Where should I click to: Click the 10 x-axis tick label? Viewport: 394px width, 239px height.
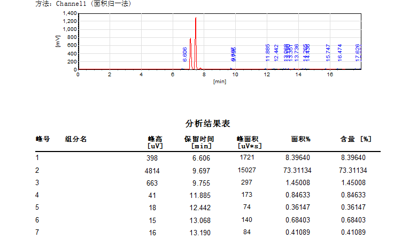[235, 75]
